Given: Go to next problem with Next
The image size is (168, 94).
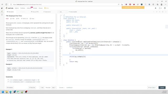Looking at the screenshot, I should point(54,88).
